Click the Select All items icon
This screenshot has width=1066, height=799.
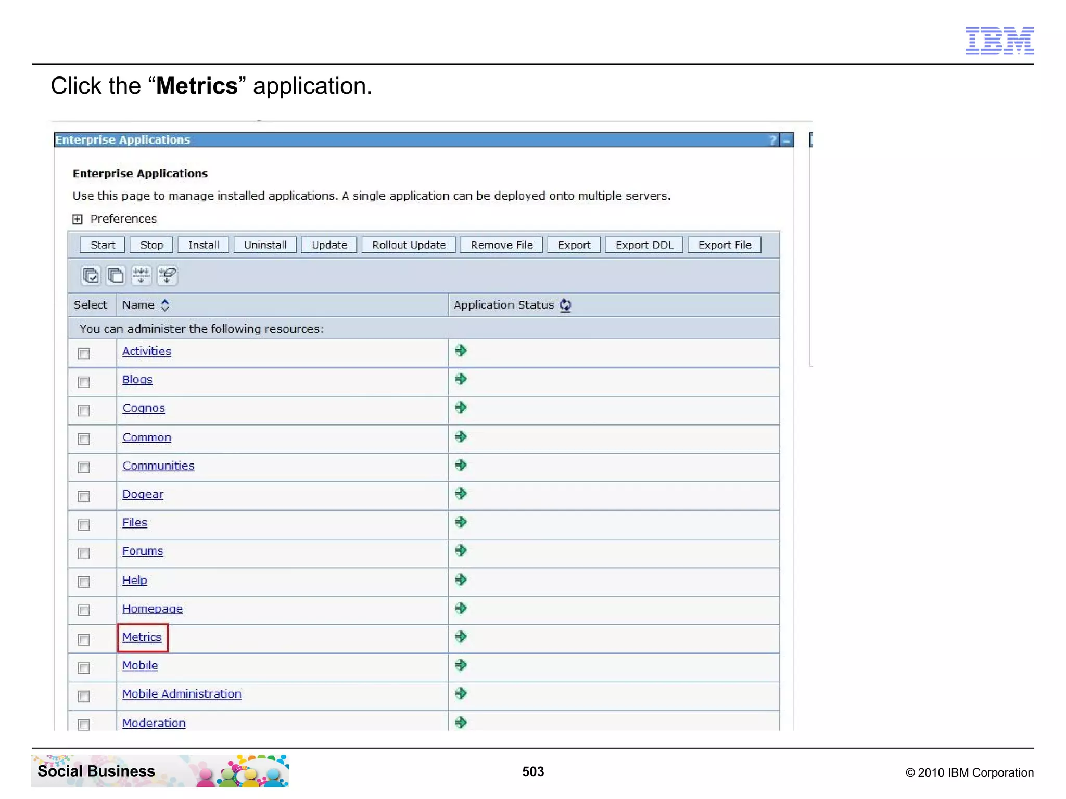91,275
